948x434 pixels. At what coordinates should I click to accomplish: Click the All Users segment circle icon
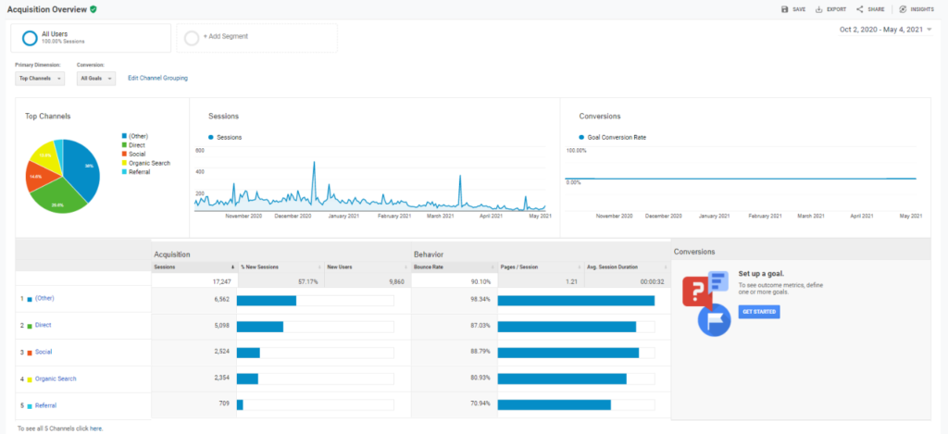tap(30, 38)
